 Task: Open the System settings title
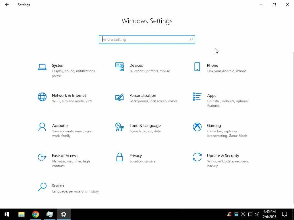pyautogui.click(x=58, y=65)
